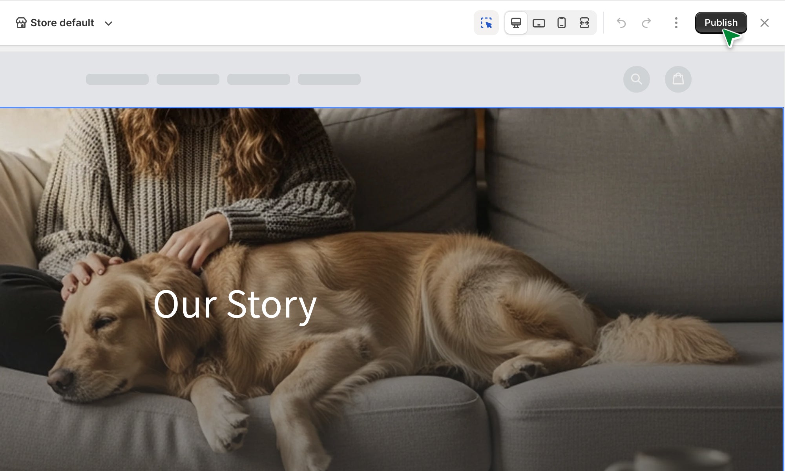Select the second placeholder navigation item
Viewport: 785px width, 471px height.
[188, 79]
